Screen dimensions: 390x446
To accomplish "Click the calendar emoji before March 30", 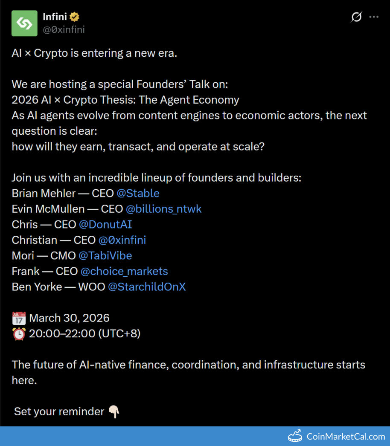I will coord(18,318).
